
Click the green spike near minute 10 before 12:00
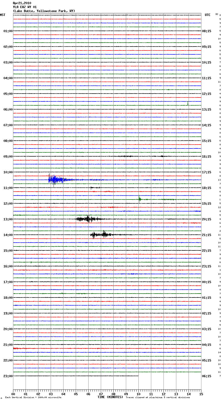coord(139,199)
